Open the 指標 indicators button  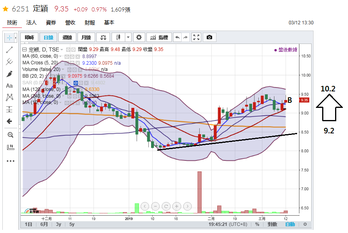[x=159, y=37]
